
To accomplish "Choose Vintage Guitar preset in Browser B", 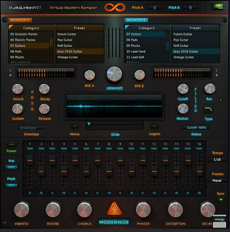I will [196, 57].
